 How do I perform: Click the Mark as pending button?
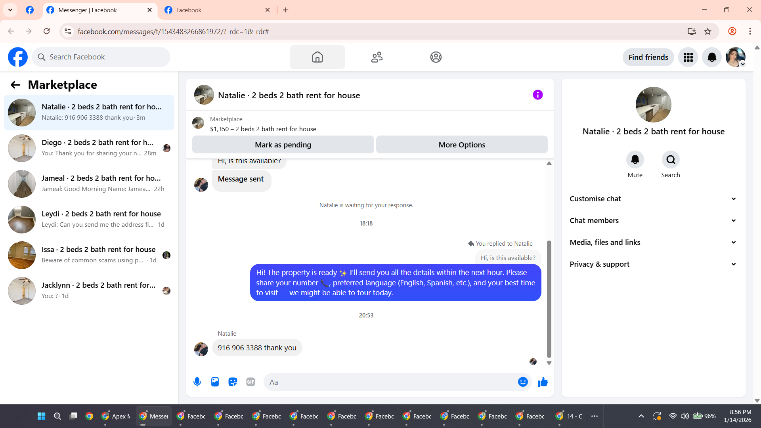point(283,145)
